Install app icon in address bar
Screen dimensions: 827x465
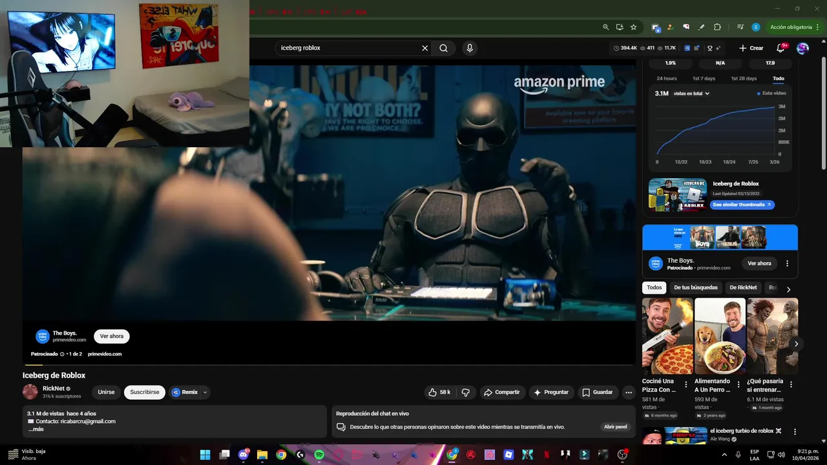coord(620,27)
